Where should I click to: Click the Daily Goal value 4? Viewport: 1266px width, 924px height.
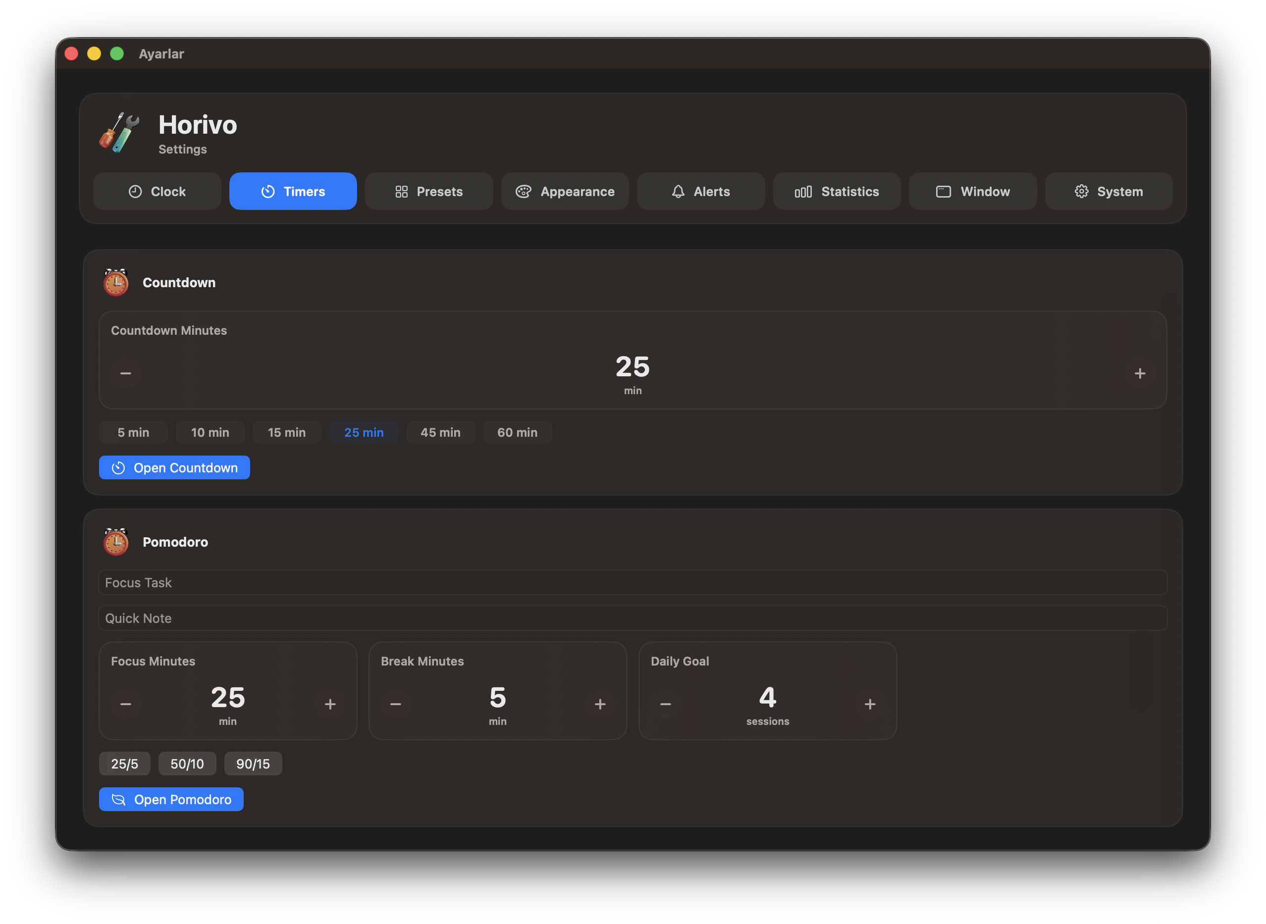click(x=768, y=698)
